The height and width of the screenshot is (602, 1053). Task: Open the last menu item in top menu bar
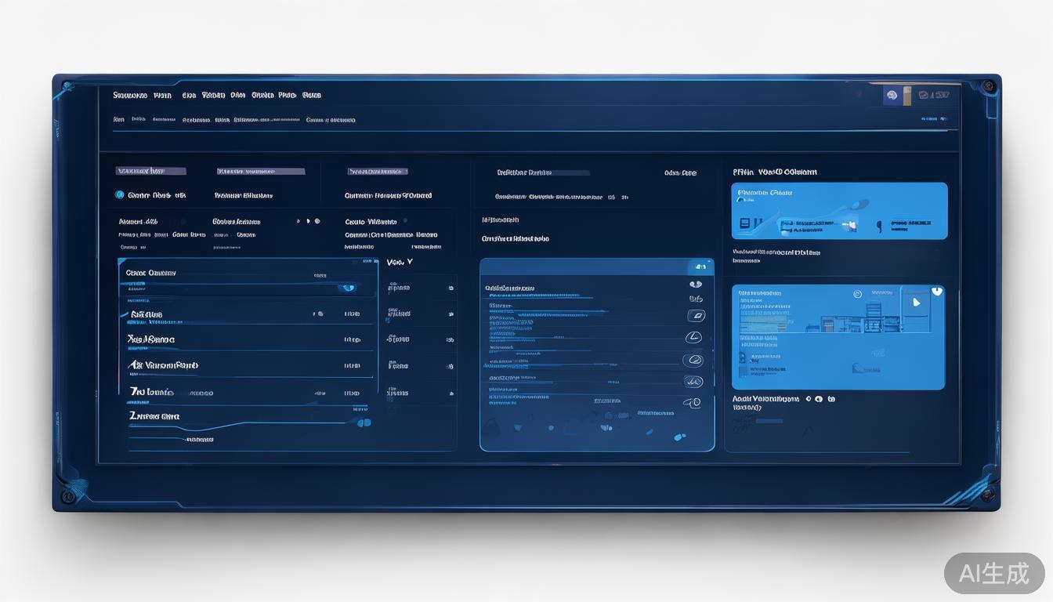pos(311,96)
